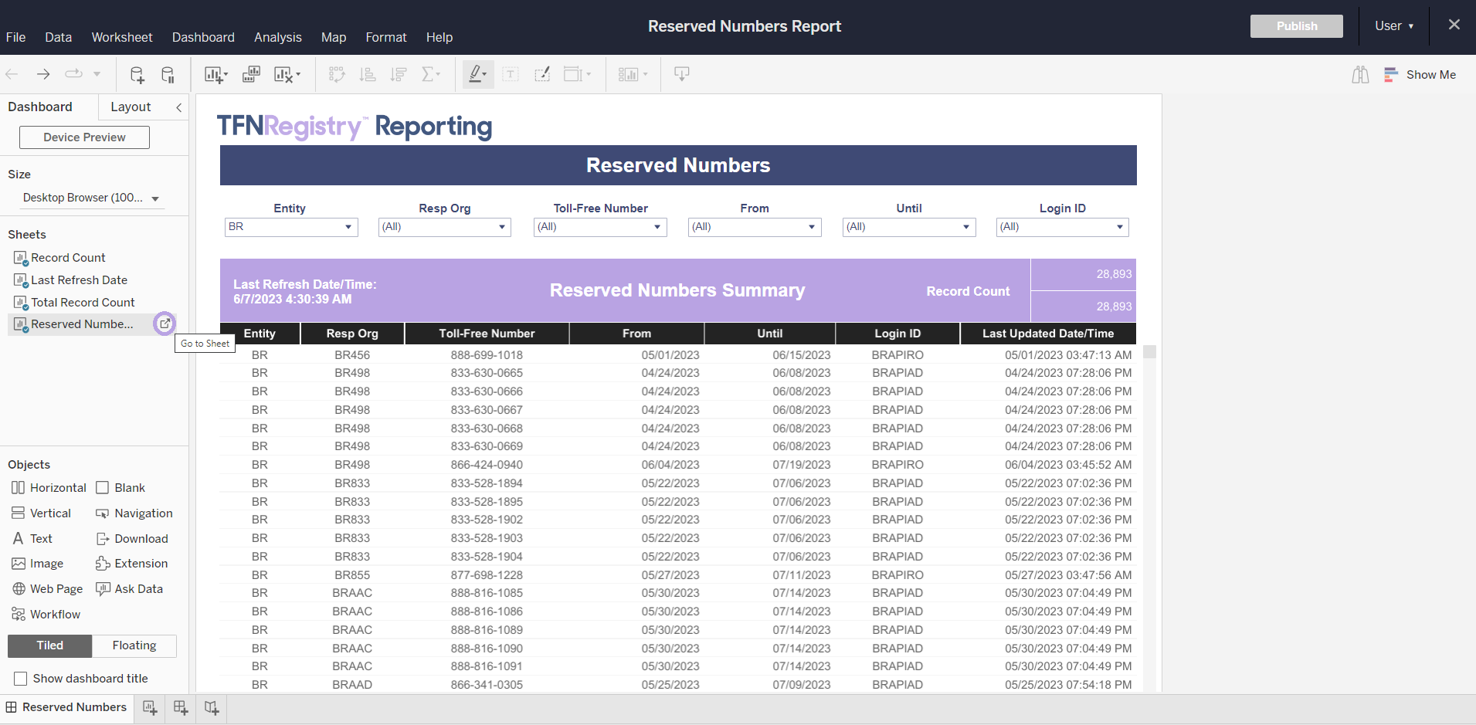This screenshot has width=1476, height=725.
Task: Click the Totals sigma icon
Action: 431,74
